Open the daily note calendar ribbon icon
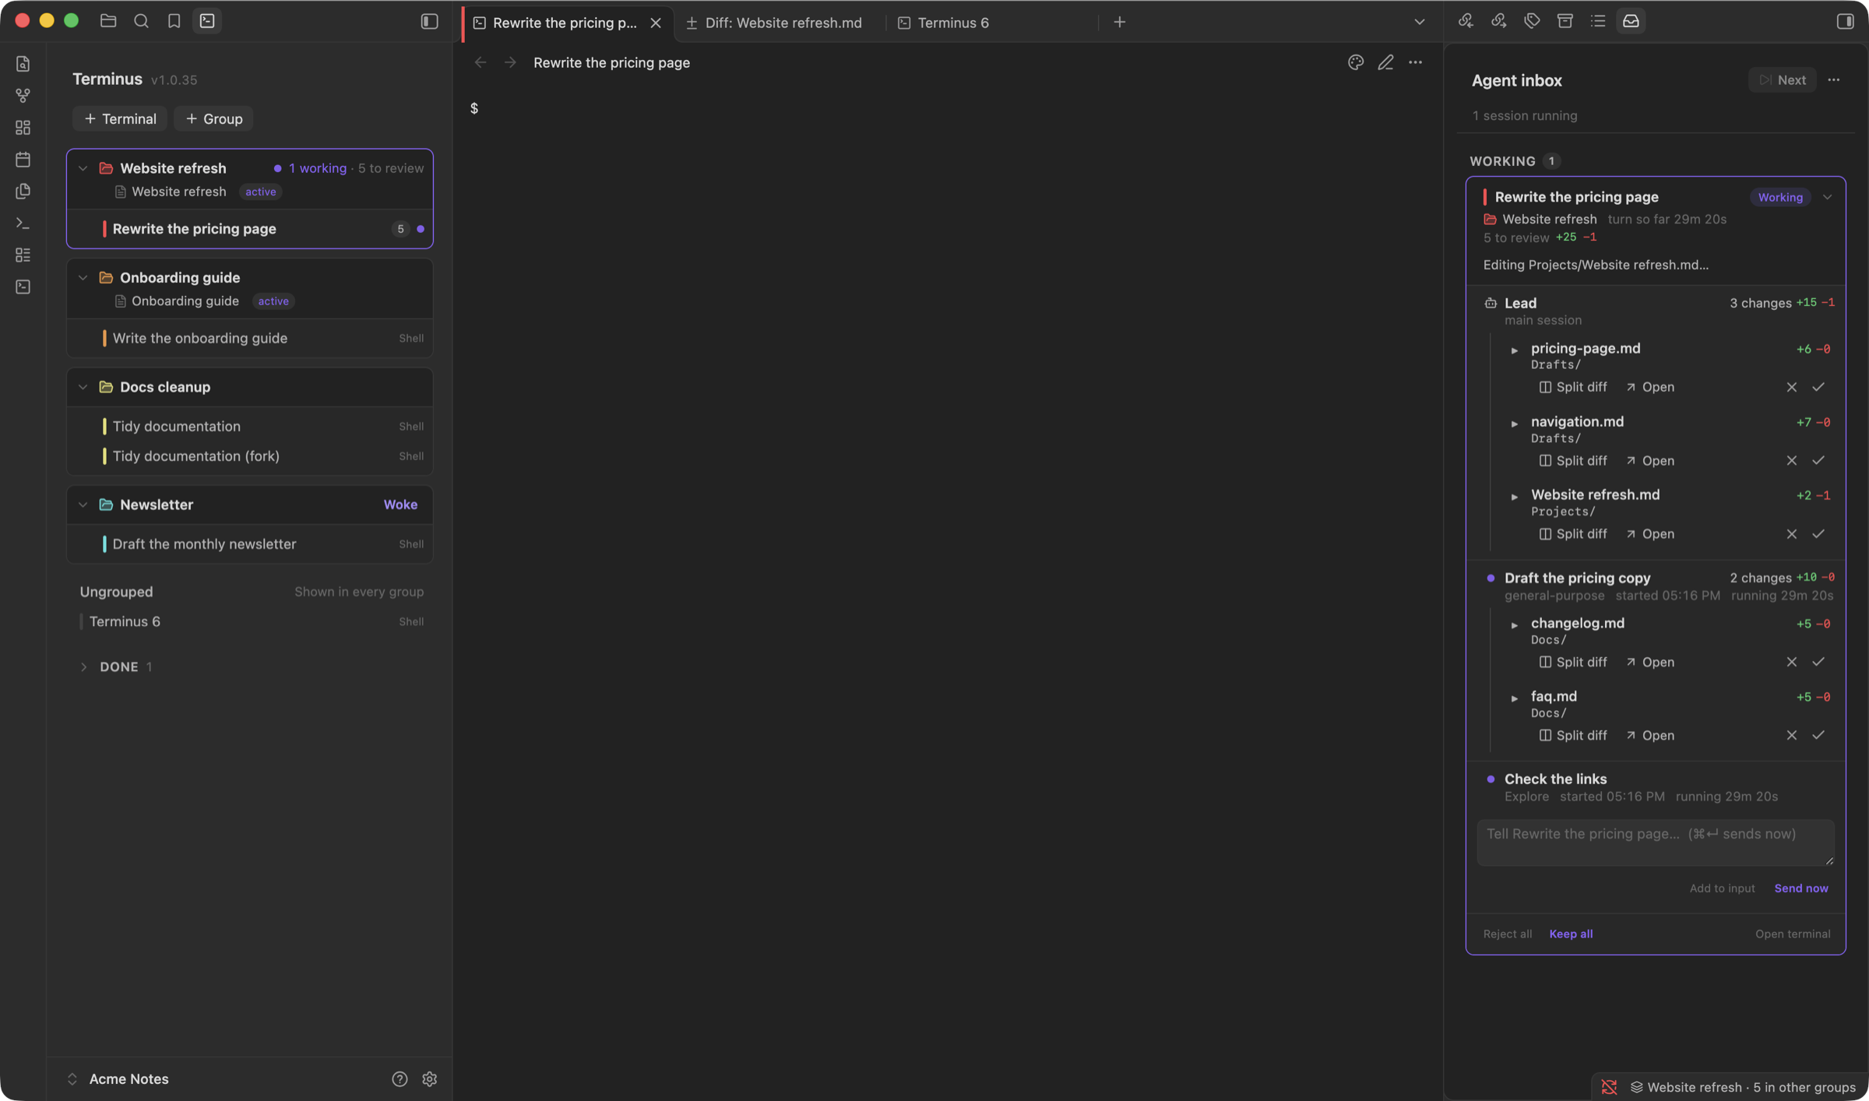Image resolution: width=1869 pixels, height=1101 pixels. [x=23, y=160]
